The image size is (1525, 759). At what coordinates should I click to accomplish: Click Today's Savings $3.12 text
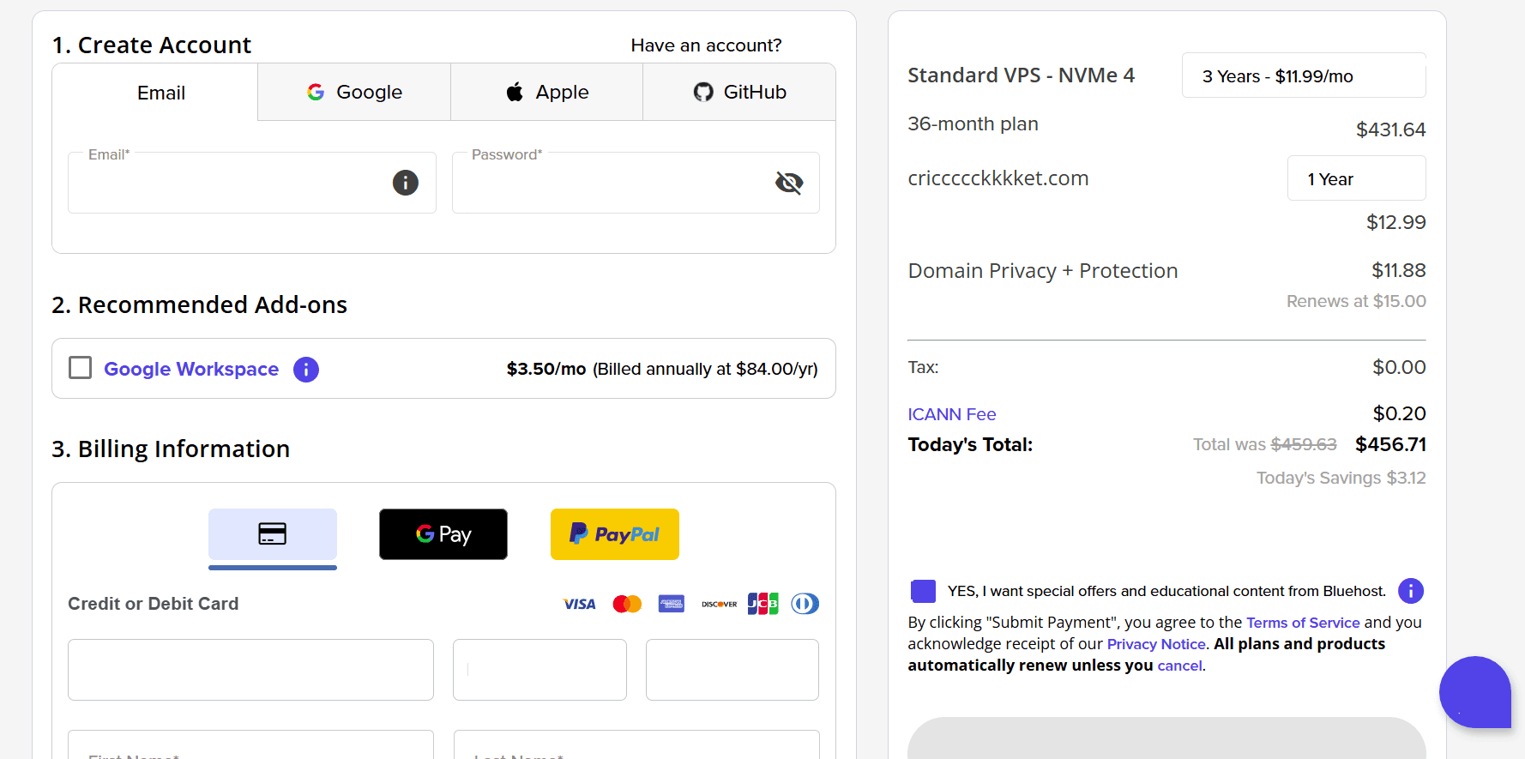pyautogui.click(x=1341, y=478)
